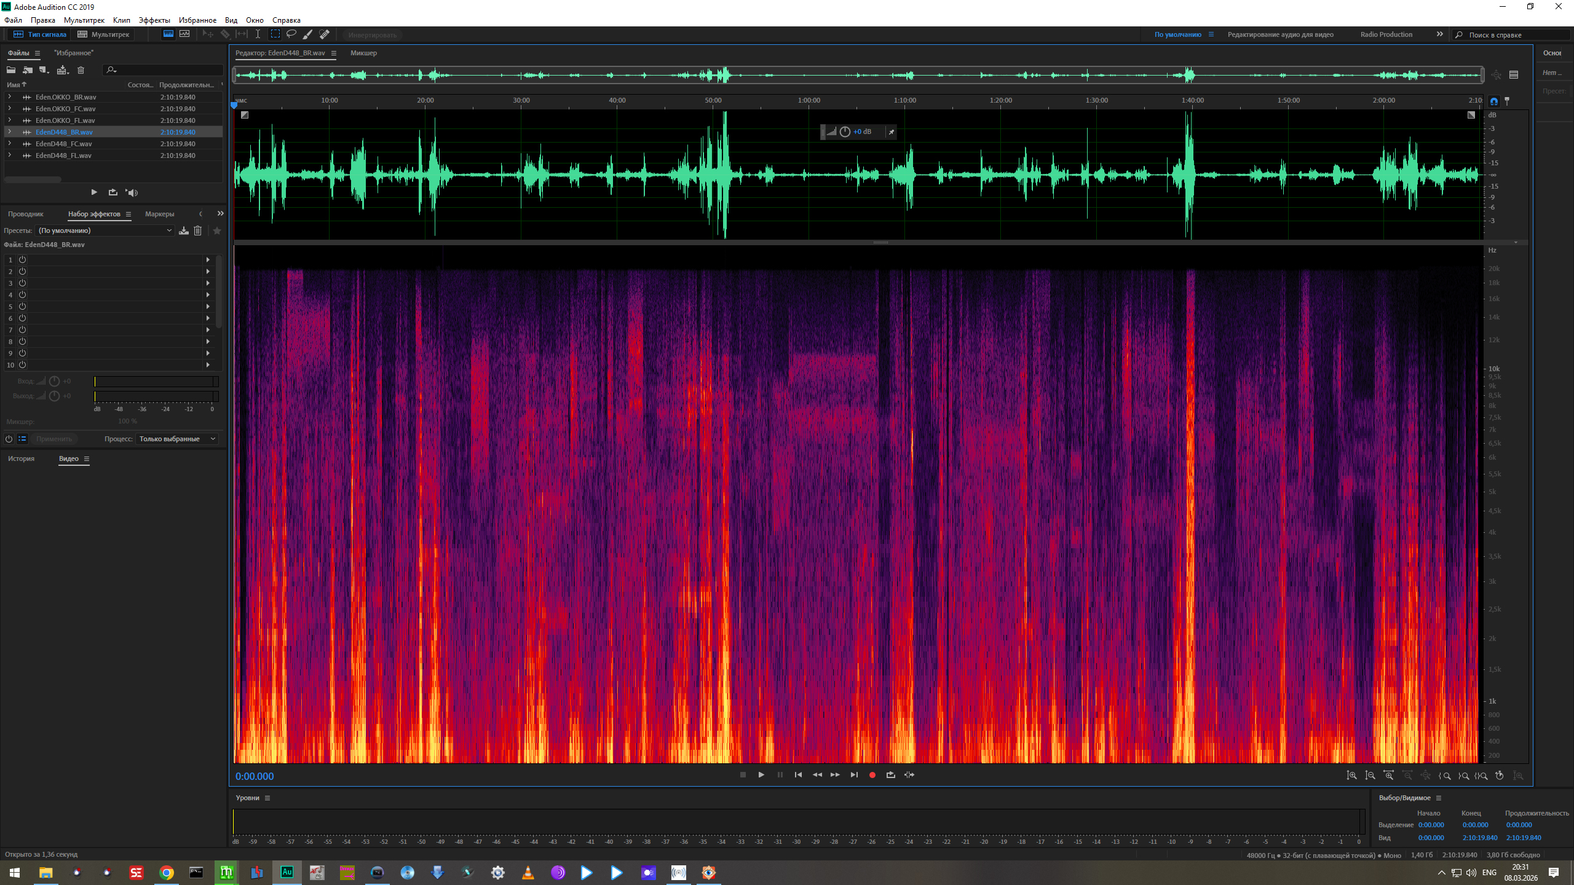Image resolution: width=1574 pixels, height=885 pixels.
Task: Open the Эффекты menu
Action: (154, 20)
